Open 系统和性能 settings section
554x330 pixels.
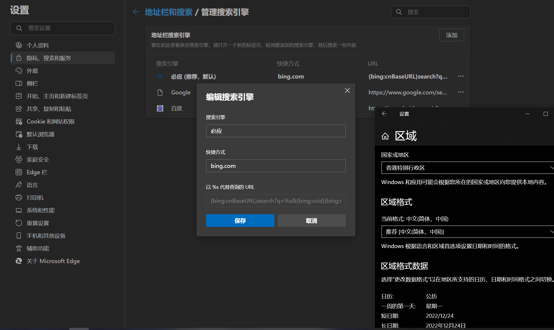(x=40, y=210)
